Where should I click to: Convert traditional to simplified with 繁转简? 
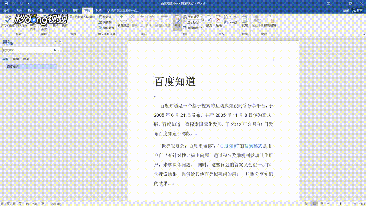tap(105, 17)
